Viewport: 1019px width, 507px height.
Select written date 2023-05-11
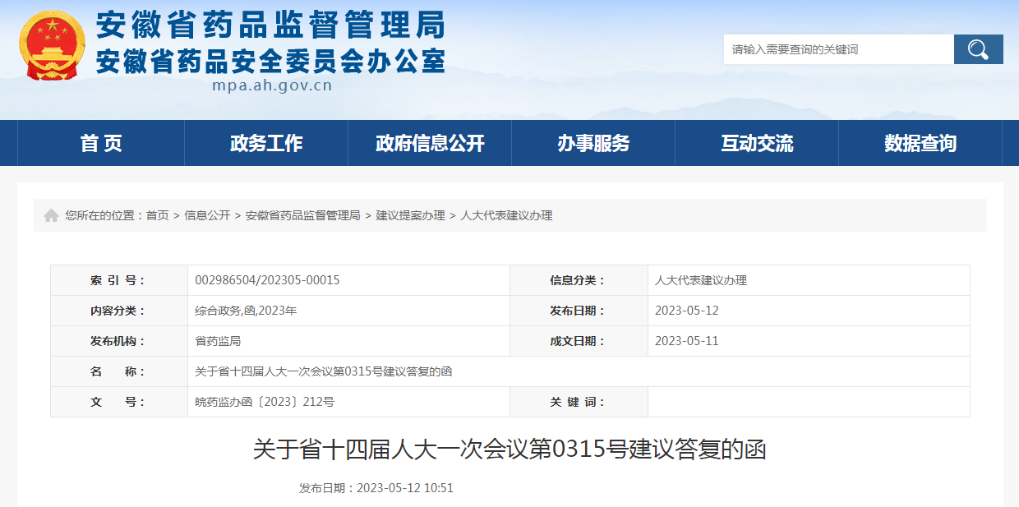coord(687,341)
